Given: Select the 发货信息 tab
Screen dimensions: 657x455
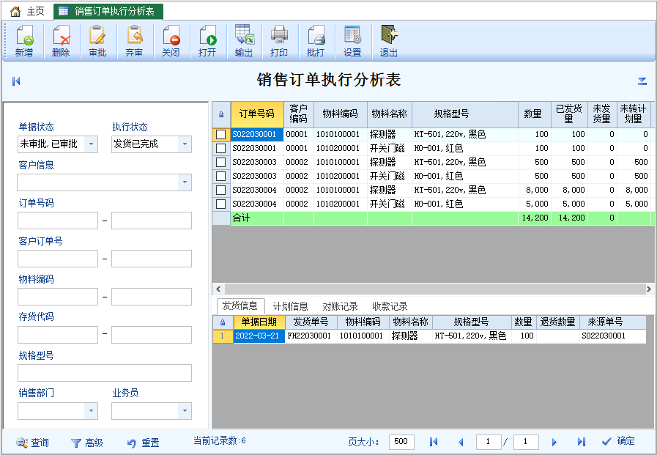Looking at the screenshot, I should (x=240, y=306).
